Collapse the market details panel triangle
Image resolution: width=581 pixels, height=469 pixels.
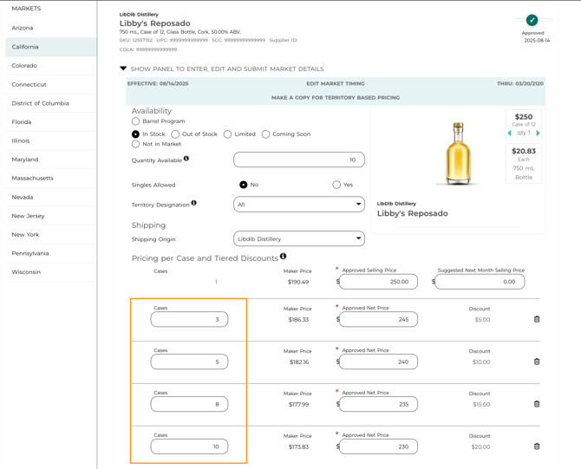click(x=123, y=68)
